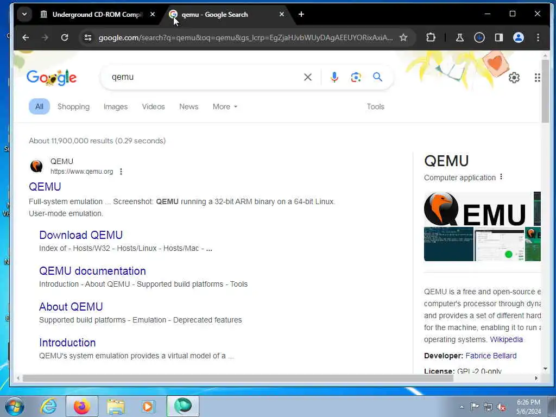The height and width of the screenshot is (417, 556).
Task: Select the All results filter
Action: pyautogui.click(x=39, y=106)
